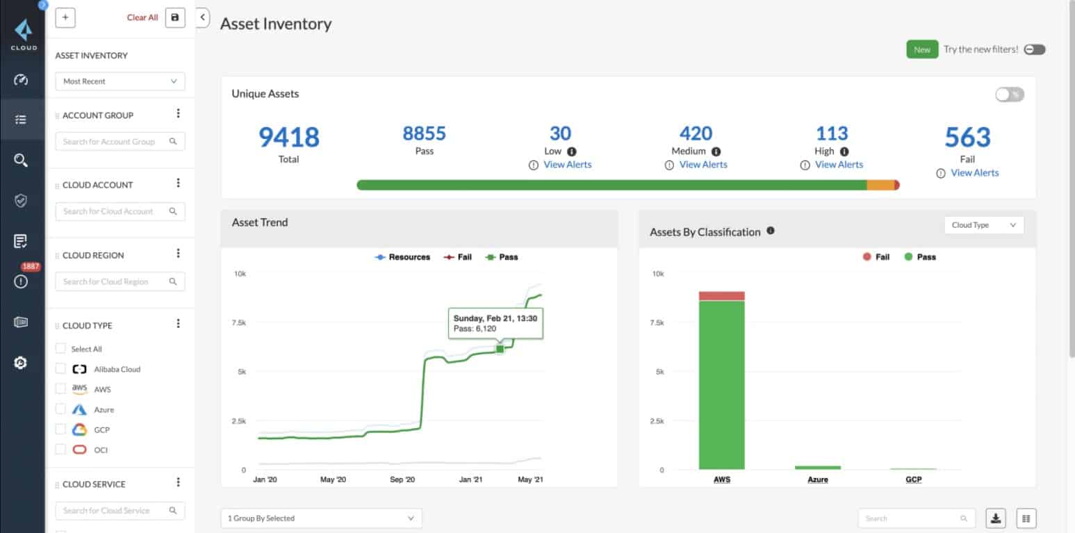1075x533 pixels.
Task: Open the Dashboard gauge icon in sidebar
Action: [x=21, y=81]
